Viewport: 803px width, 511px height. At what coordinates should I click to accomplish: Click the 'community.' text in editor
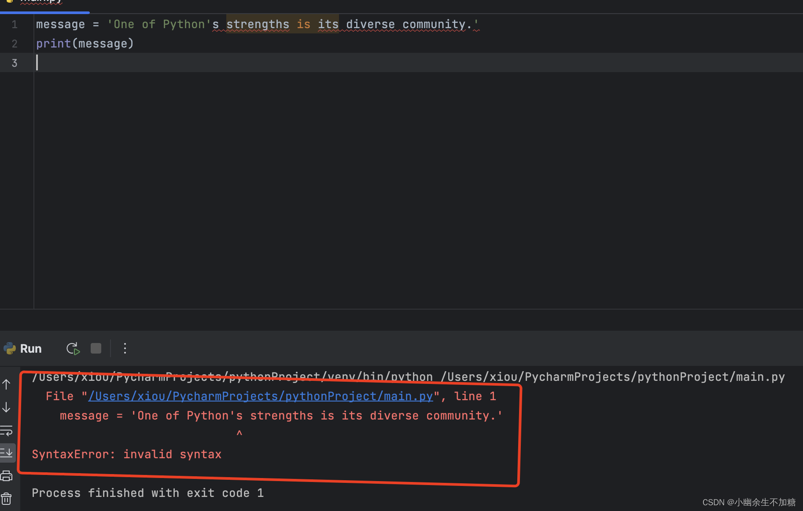pyautogui.click(x=437, y=24)
